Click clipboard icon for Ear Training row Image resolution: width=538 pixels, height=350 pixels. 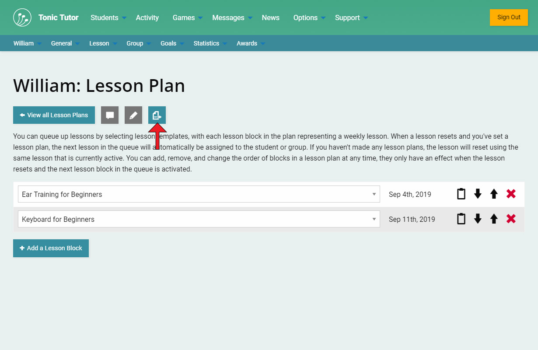click(461, 194)
